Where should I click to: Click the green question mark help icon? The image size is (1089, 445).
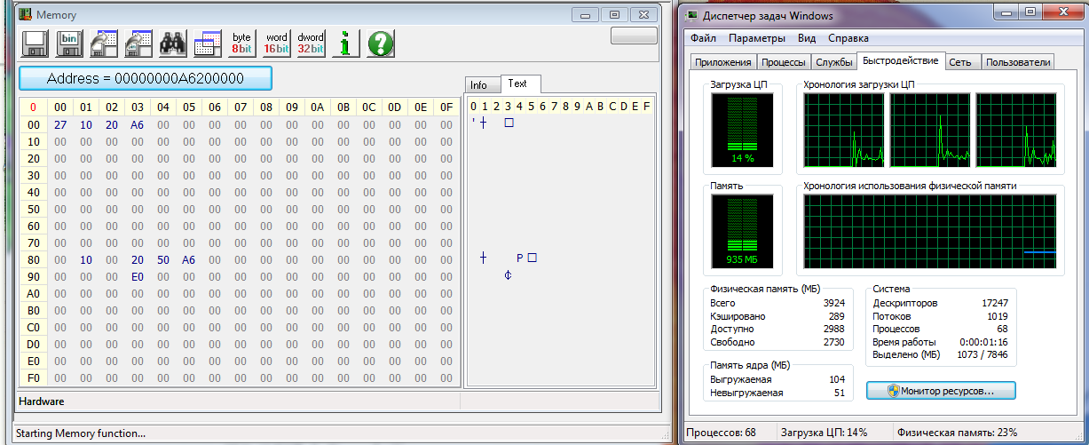(x=380, y=43)
